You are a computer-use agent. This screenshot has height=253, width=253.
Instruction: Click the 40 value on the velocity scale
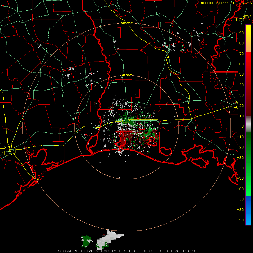pos(241,85)
